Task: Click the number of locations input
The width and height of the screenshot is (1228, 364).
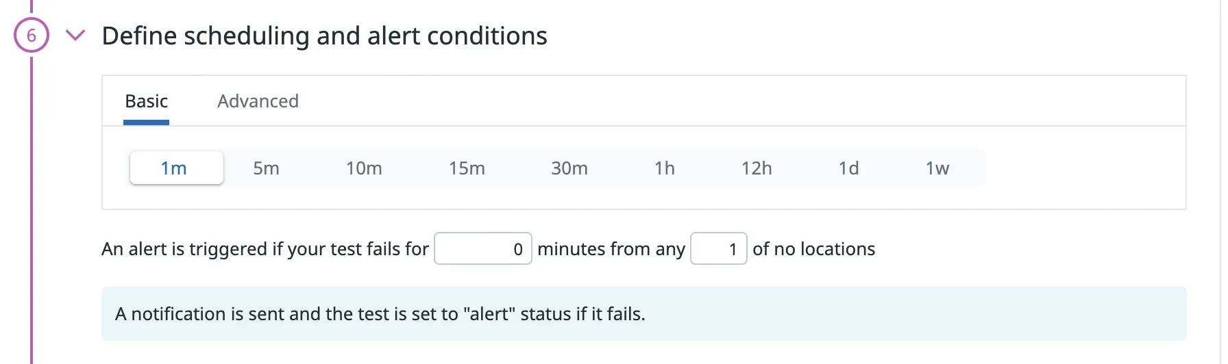Action: [x=718, y=249]
